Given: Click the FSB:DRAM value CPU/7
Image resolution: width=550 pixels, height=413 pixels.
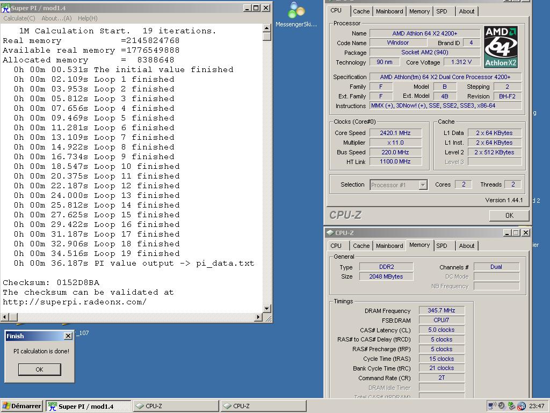Looking at the screenshot, I should click(442, 320).
